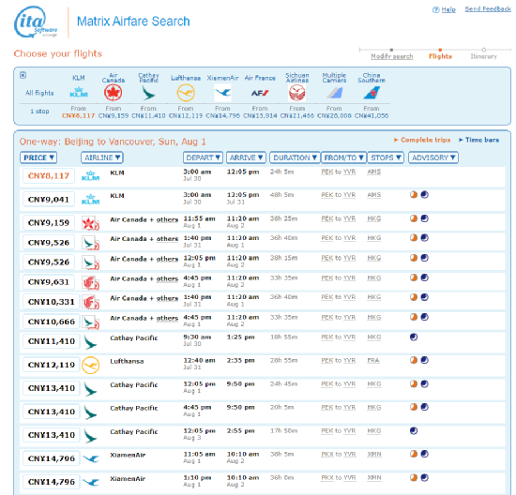
Task: Select the Cathay Pacific logo in matrix
Action: (148, 93)
